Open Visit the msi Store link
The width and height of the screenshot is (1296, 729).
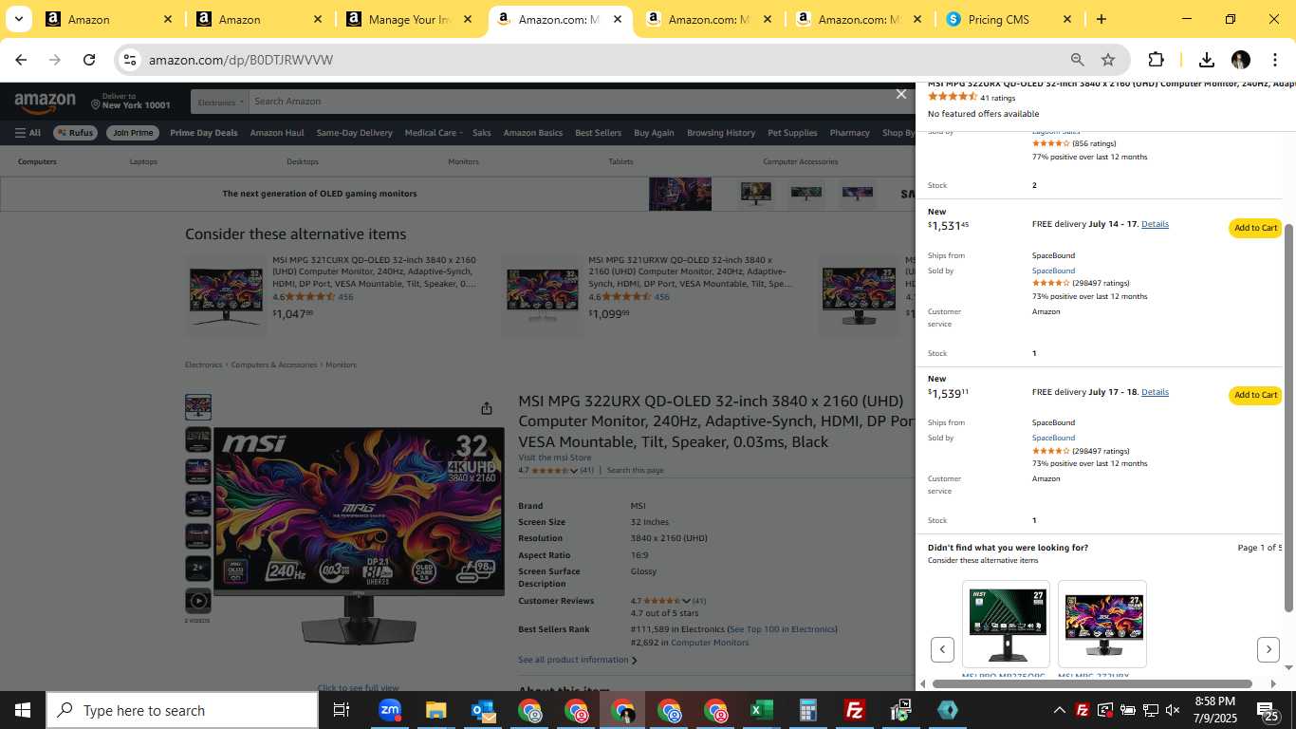pos(554,458)
